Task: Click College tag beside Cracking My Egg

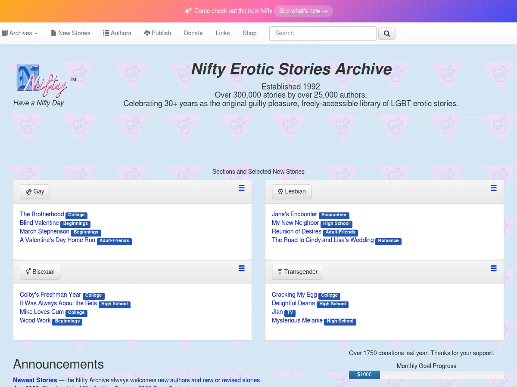Action: [329, 295]
